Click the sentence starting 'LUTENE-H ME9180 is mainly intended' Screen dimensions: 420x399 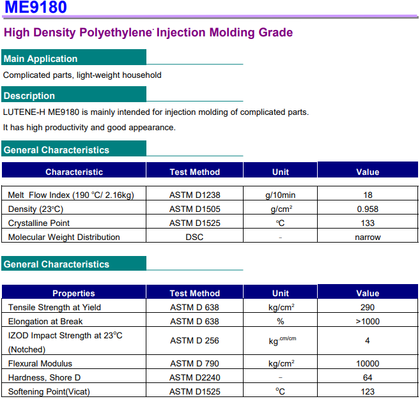point(156,112)
